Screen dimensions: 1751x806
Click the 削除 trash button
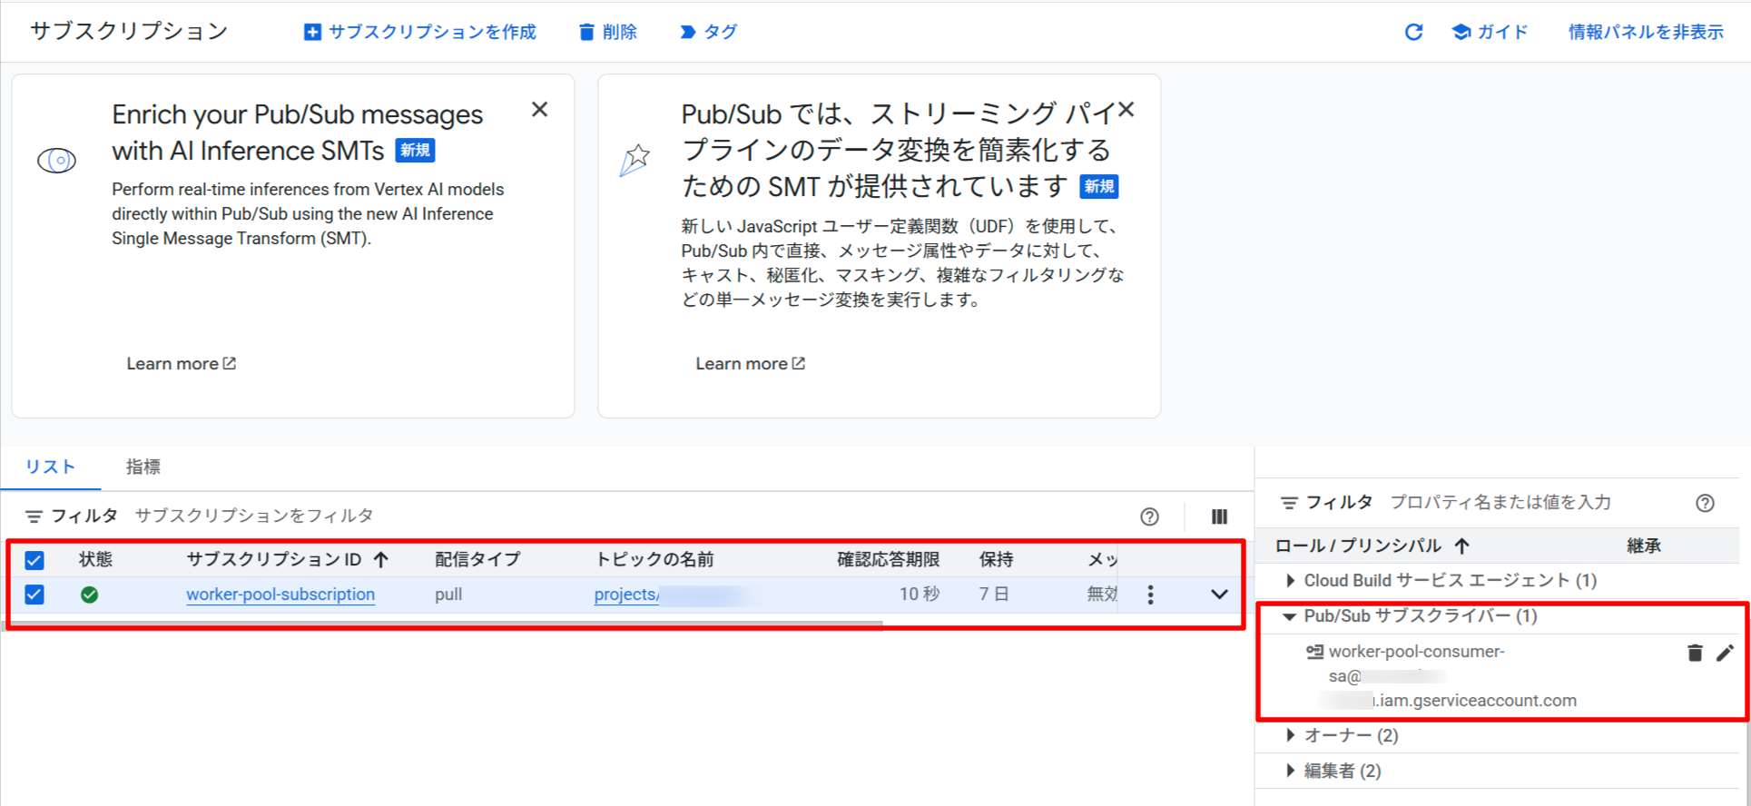608,32
